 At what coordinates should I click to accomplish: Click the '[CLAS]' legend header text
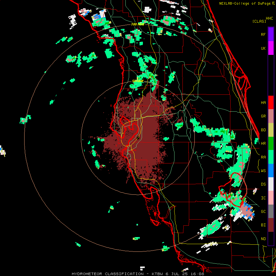259,21
